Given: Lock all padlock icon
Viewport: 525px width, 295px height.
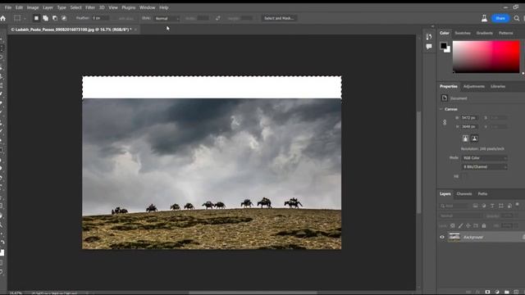Looking at the screenshot, I should coord(484,226).
